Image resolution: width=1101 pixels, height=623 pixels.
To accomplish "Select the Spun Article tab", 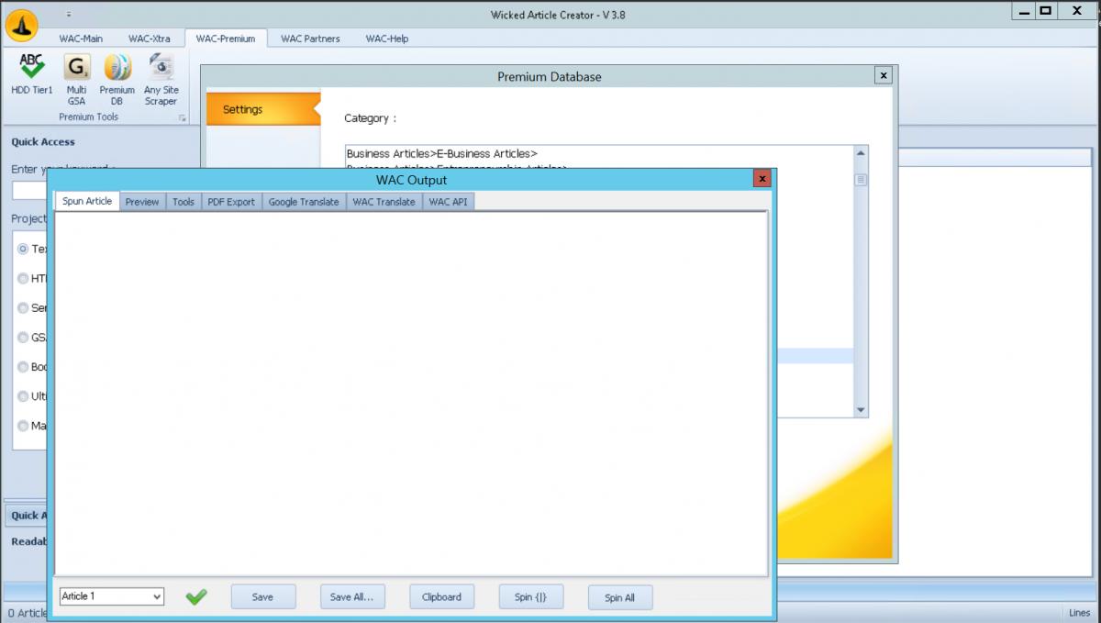I will pos(87,202).
